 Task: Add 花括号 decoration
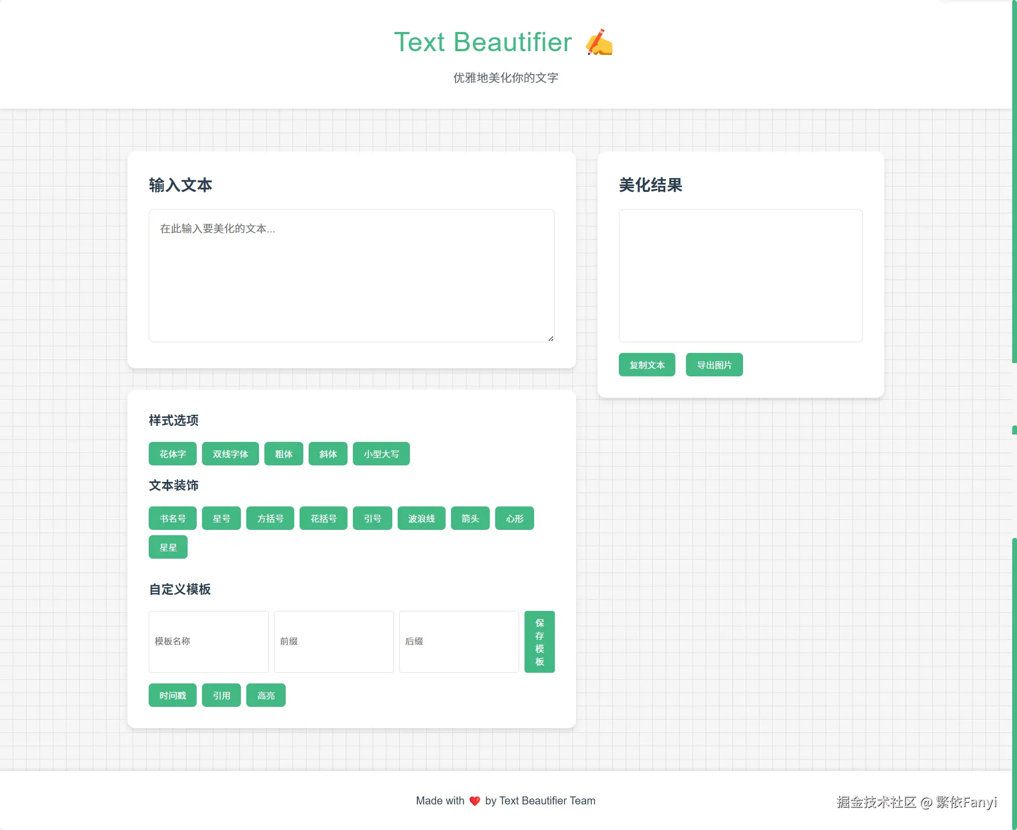(x=324, y=518)
